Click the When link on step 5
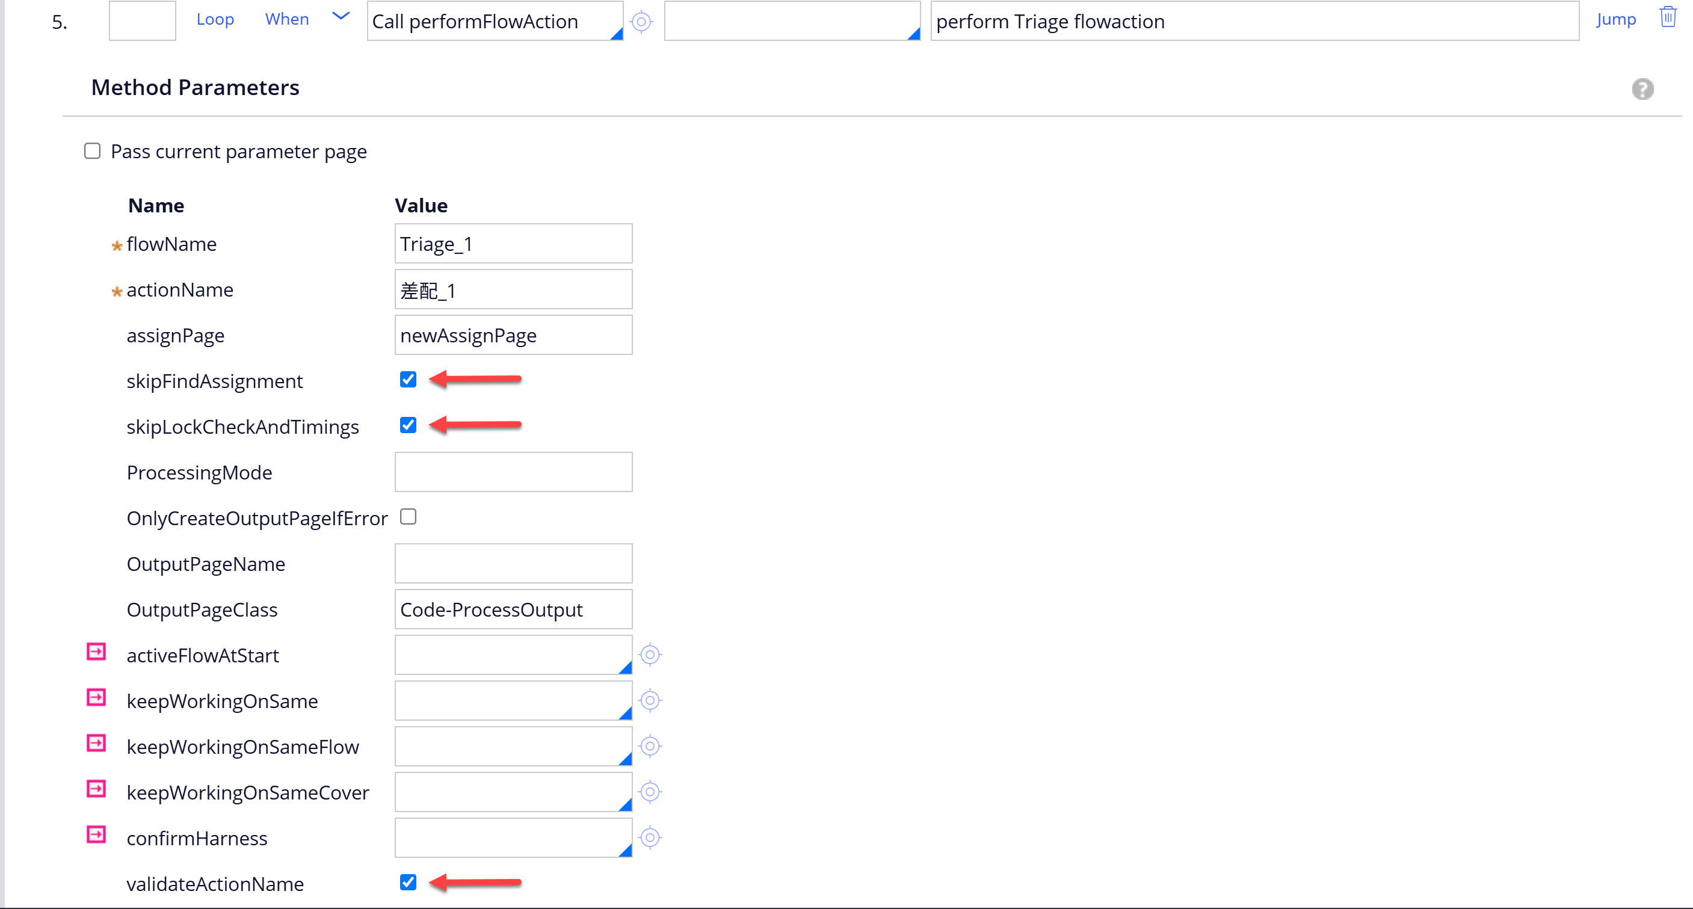 point(286,20)
